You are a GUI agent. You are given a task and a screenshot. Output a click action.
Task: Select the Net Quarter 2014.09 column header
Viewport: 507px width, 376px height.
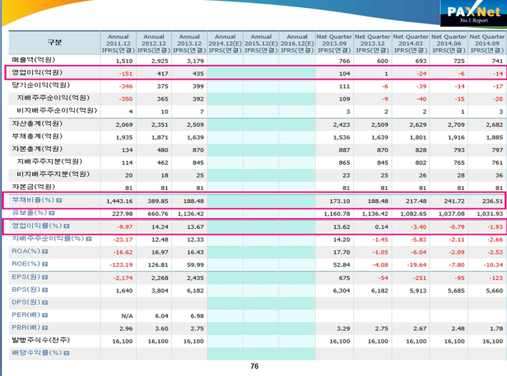point(487,43)
